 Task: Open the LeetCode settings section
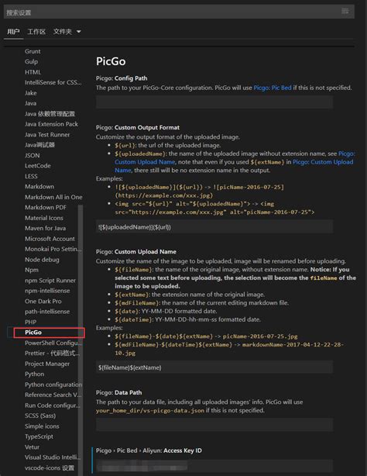click(38, 166)
